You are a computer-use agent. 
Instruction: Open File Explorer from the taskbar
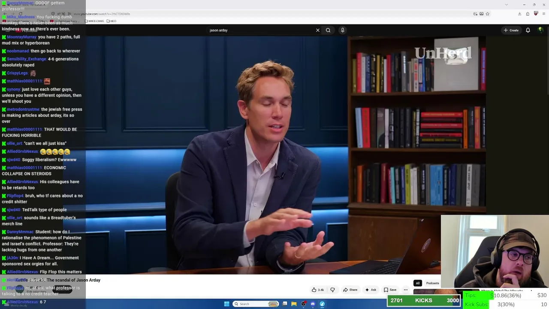click(x=294, y=304)
